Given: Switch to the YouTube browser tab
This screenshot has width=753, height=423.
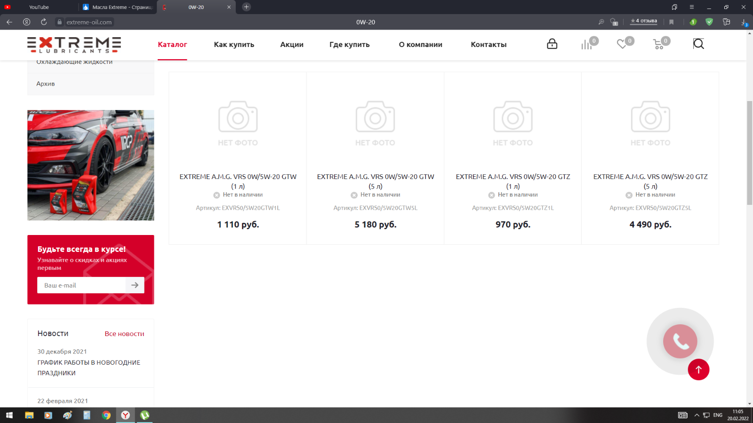Looking at the screenshot, I should [39, 7].
